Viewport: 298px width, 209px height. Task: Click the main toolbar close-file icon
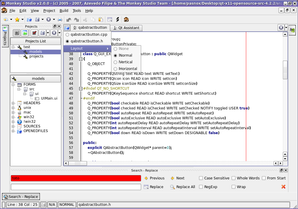coord(49,19)
